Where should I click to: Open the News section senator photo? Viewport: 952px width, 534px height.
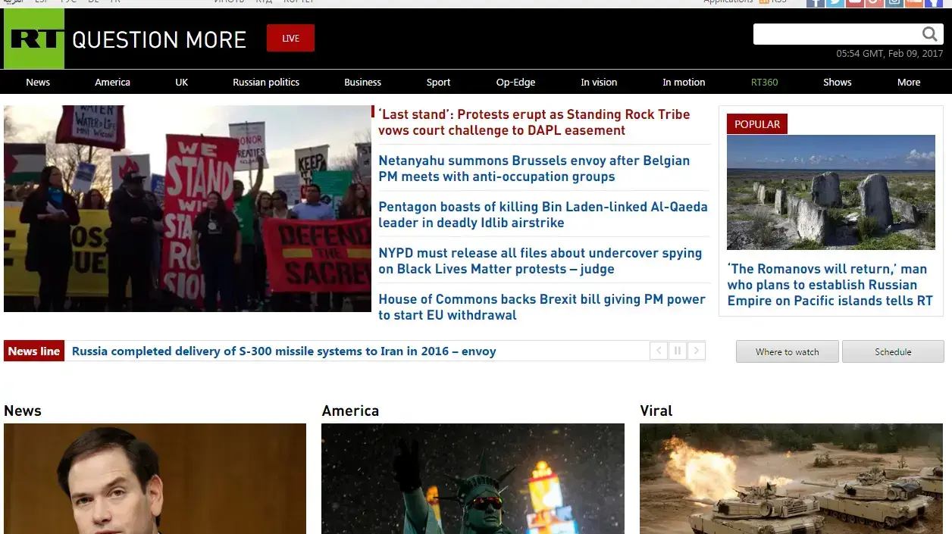tap(155, 479)
